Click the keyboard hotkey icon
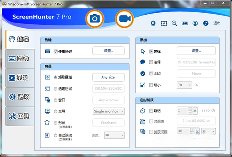Image resolution: width=232 pixels, height=157 pixels. [x=48, y=51]
